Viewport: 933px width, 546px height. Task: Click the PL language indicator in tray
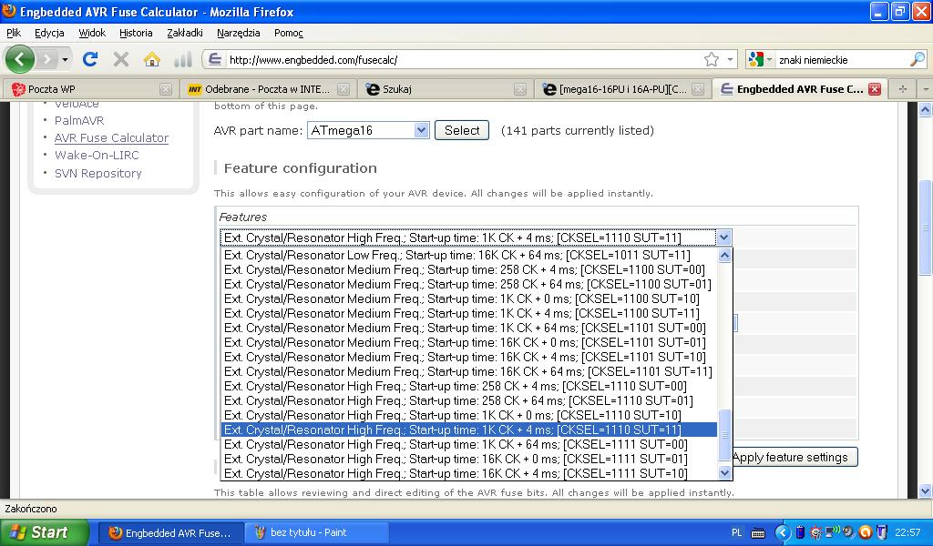736,533
